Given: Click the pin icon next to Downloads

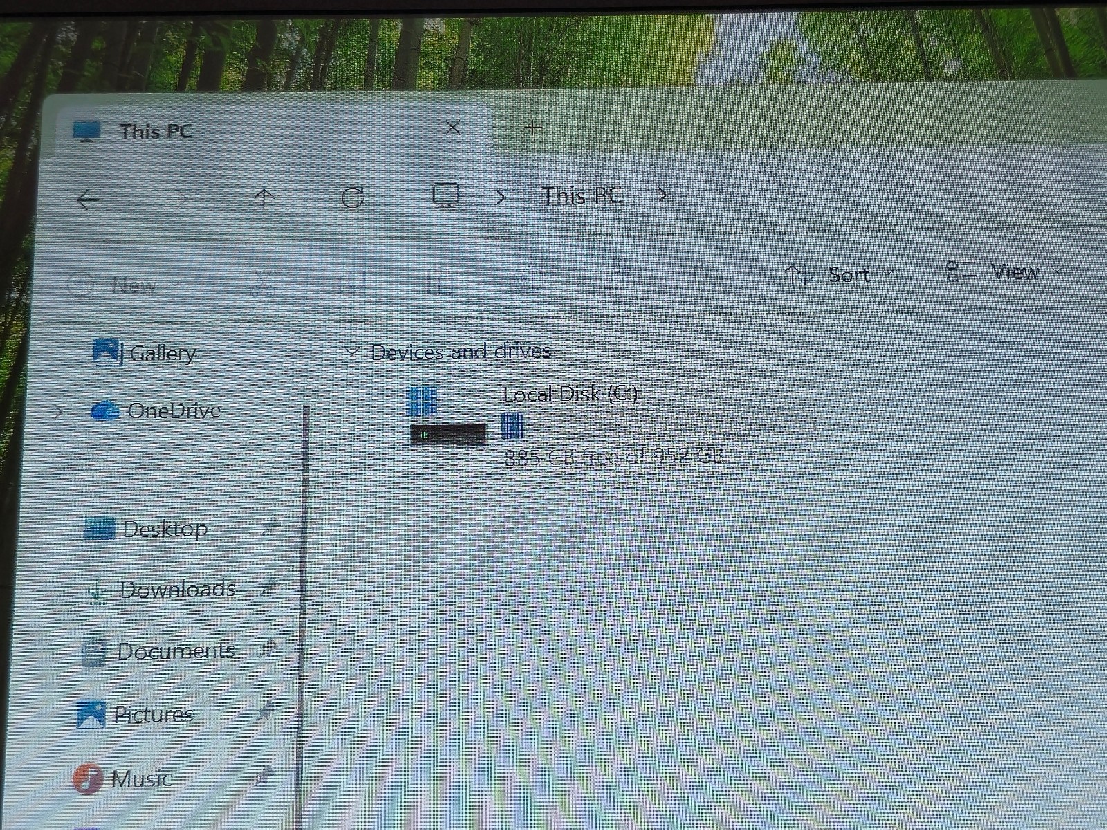Looking at the screenshot, I should point(268,588).
